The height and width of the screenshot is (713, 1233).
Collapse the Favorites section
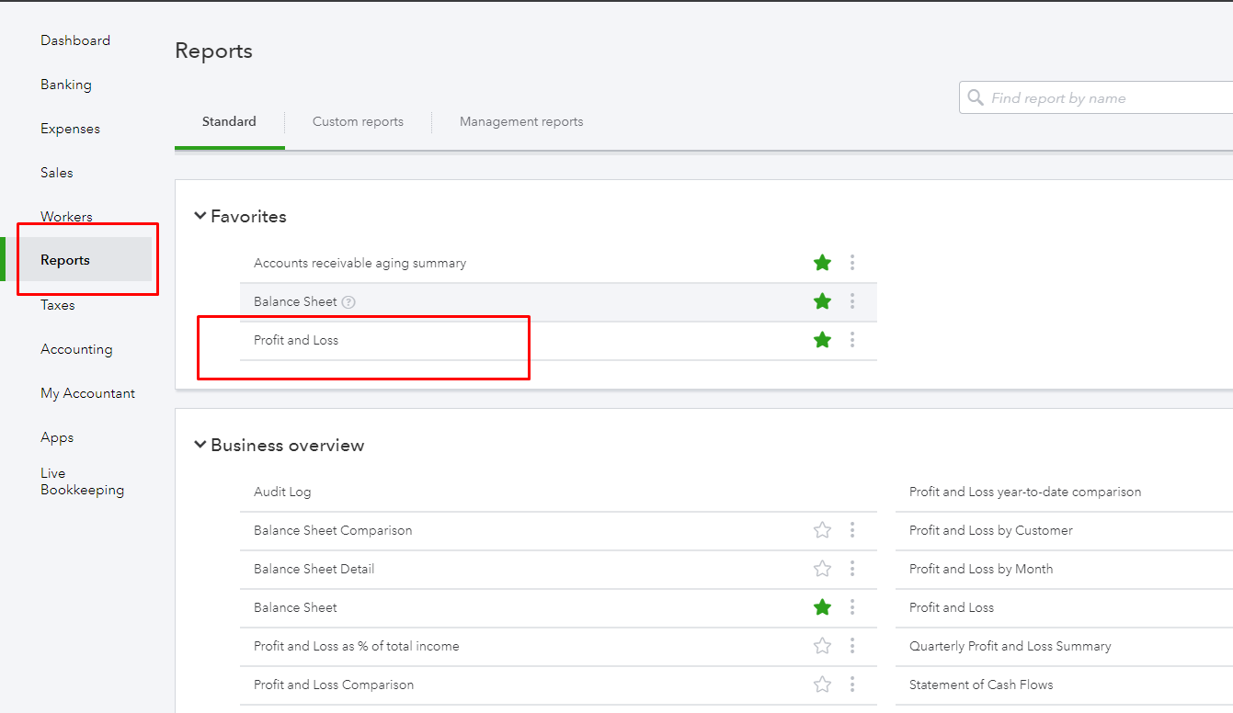click(x=200, y=215)
